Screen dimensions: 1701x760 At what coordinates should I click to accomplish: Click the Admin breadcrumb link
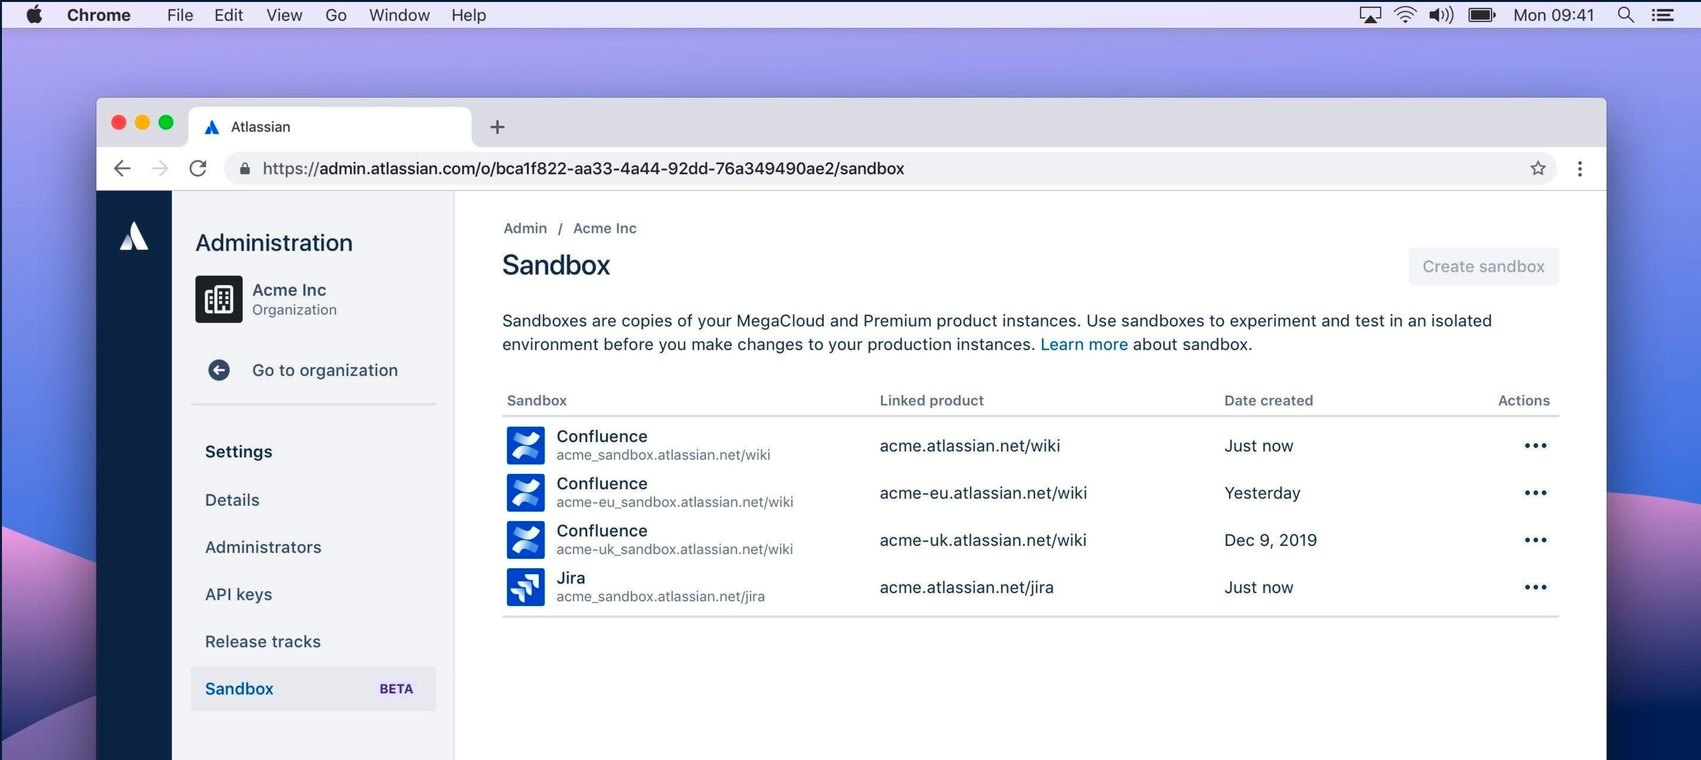click(x=525, y=228)
